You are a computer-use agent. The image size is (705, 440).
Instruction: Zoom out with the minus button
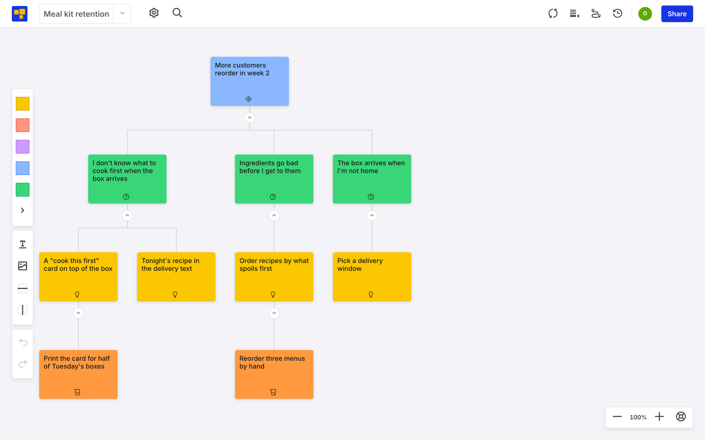click(617, 417)
